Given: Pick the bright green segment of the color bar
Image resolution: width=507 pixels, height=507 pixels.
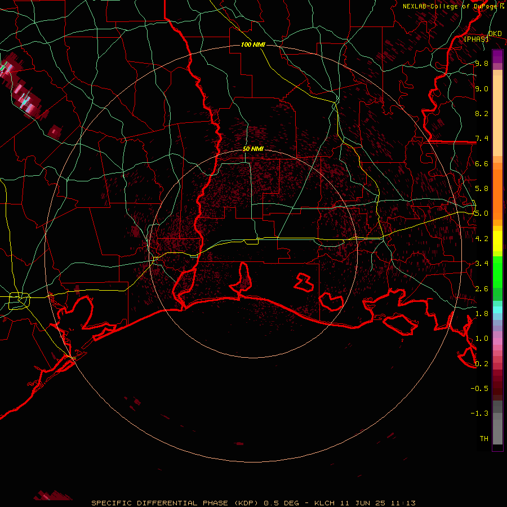Looking at the screenshot, I should (497, 273).
